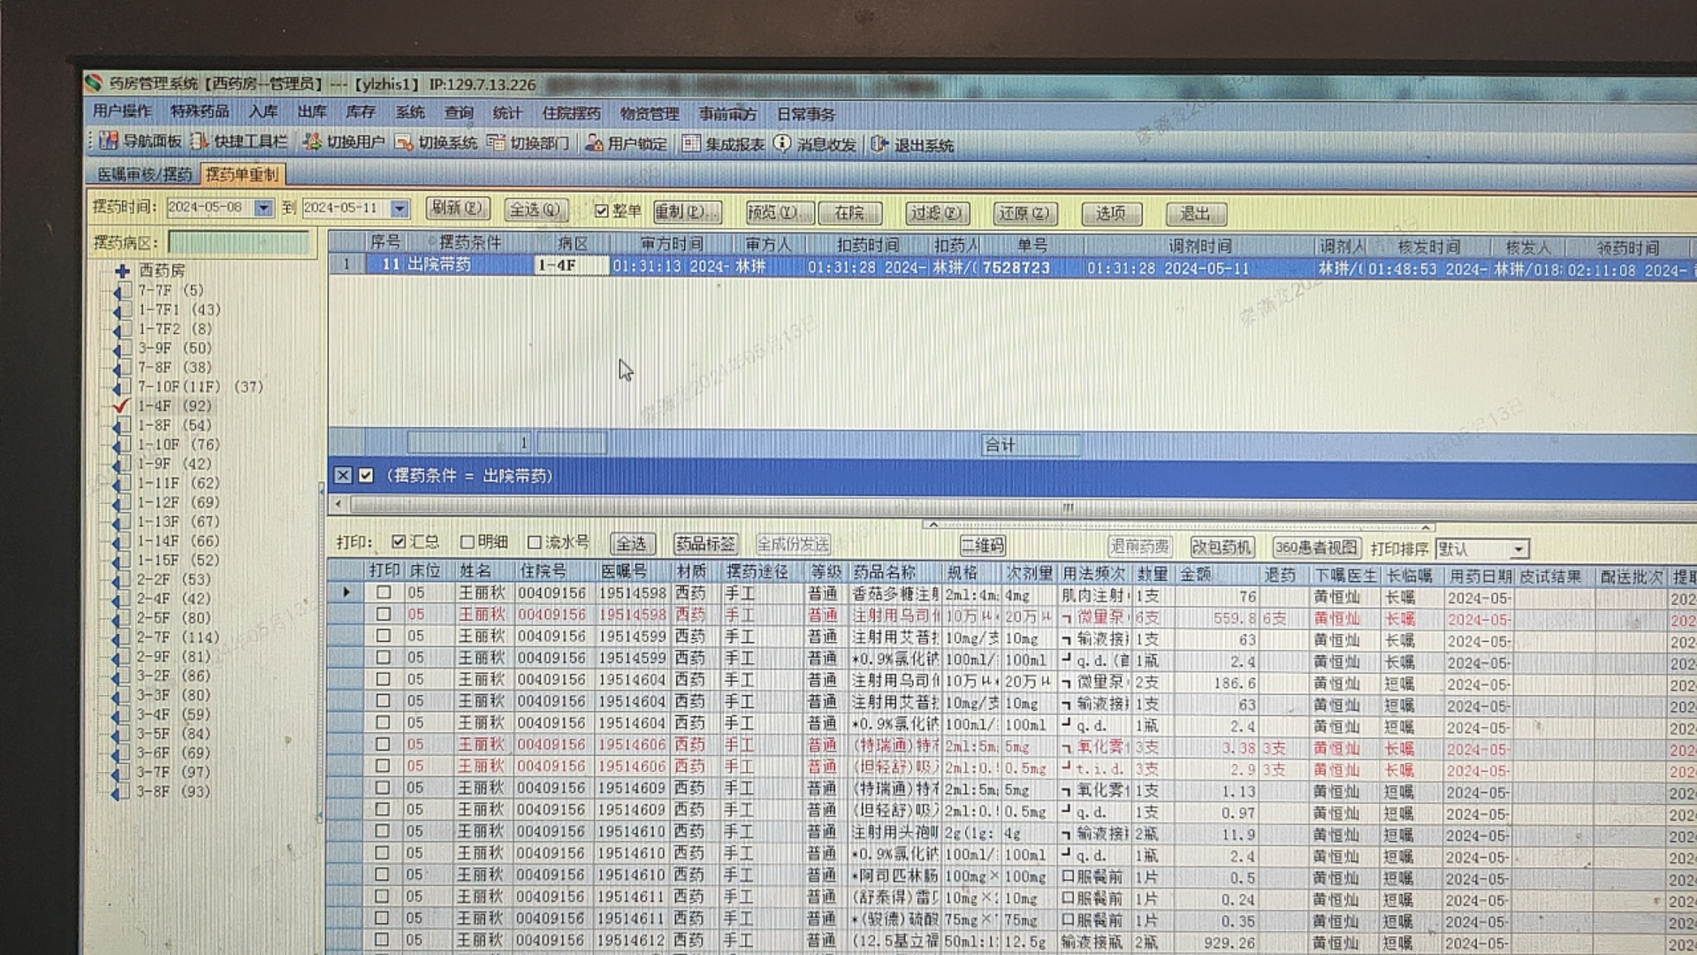Screen dimensions: 1697x955
Task: Click the 快捷工具栏 toolbar icon
Action: tap(200, 141)
